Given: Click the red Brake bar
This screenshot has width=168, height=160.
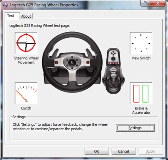Looking at the screenshot, I should tap(136, 94).
